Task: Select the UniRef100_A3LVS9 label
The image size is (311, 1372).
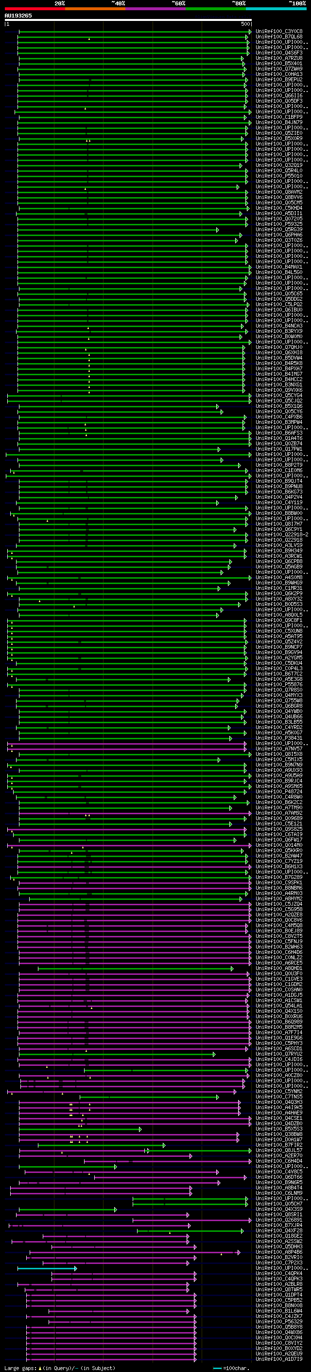Action: click(279, 546)
